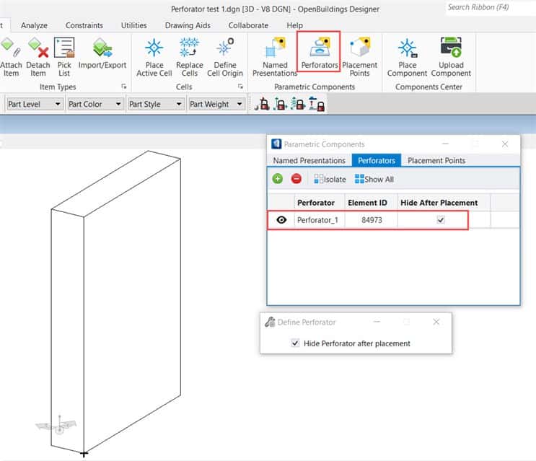Open the Help ribbon tab
The image size is (536, 461).
click(x=294, y=25)
